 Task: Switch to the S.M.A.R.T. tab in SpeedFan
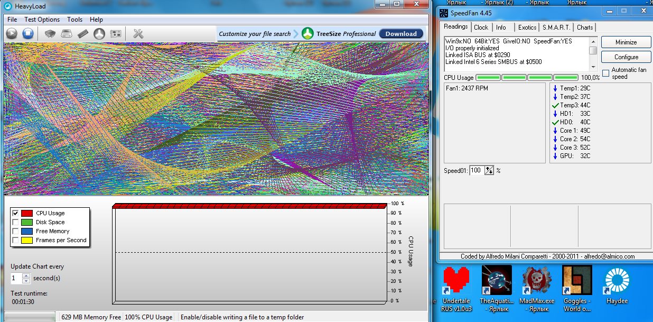(557, 27)
